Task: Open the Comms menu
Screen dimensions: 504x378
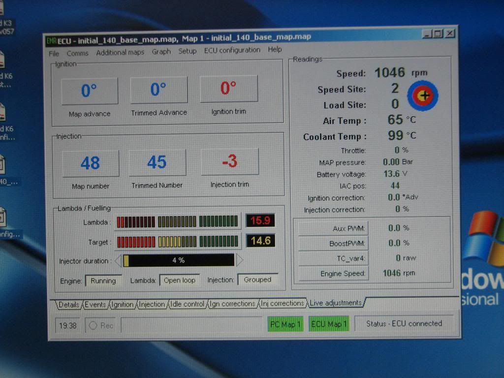Action: coord(77,53)
